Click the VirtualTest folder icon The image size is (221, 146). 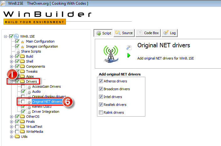click(22, 127)
